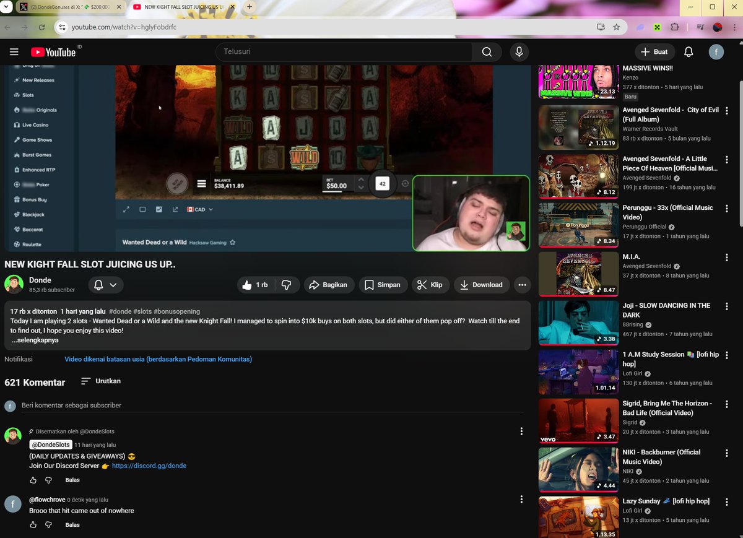Screen dimensions: 743x538
Task: Open tab search dropdown arrow
Action: [6, 7]
